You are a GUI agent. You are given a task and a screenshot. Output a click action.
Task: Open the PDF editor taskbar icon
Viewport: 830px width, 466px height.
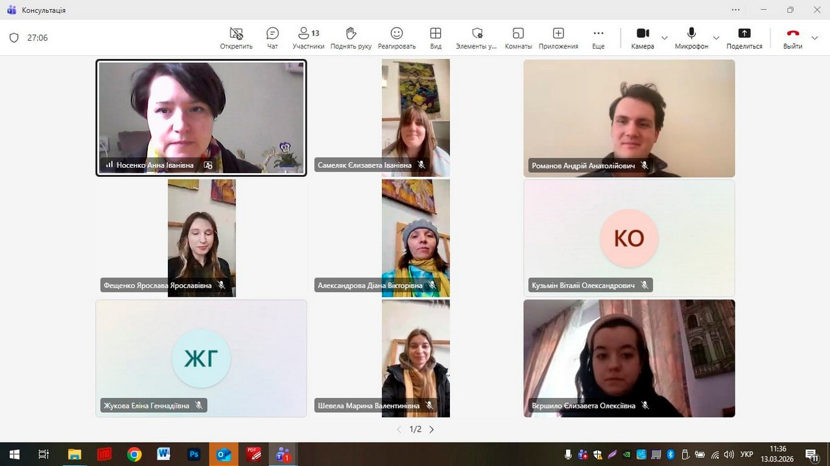pyautogui.click(x=254, y=454)
